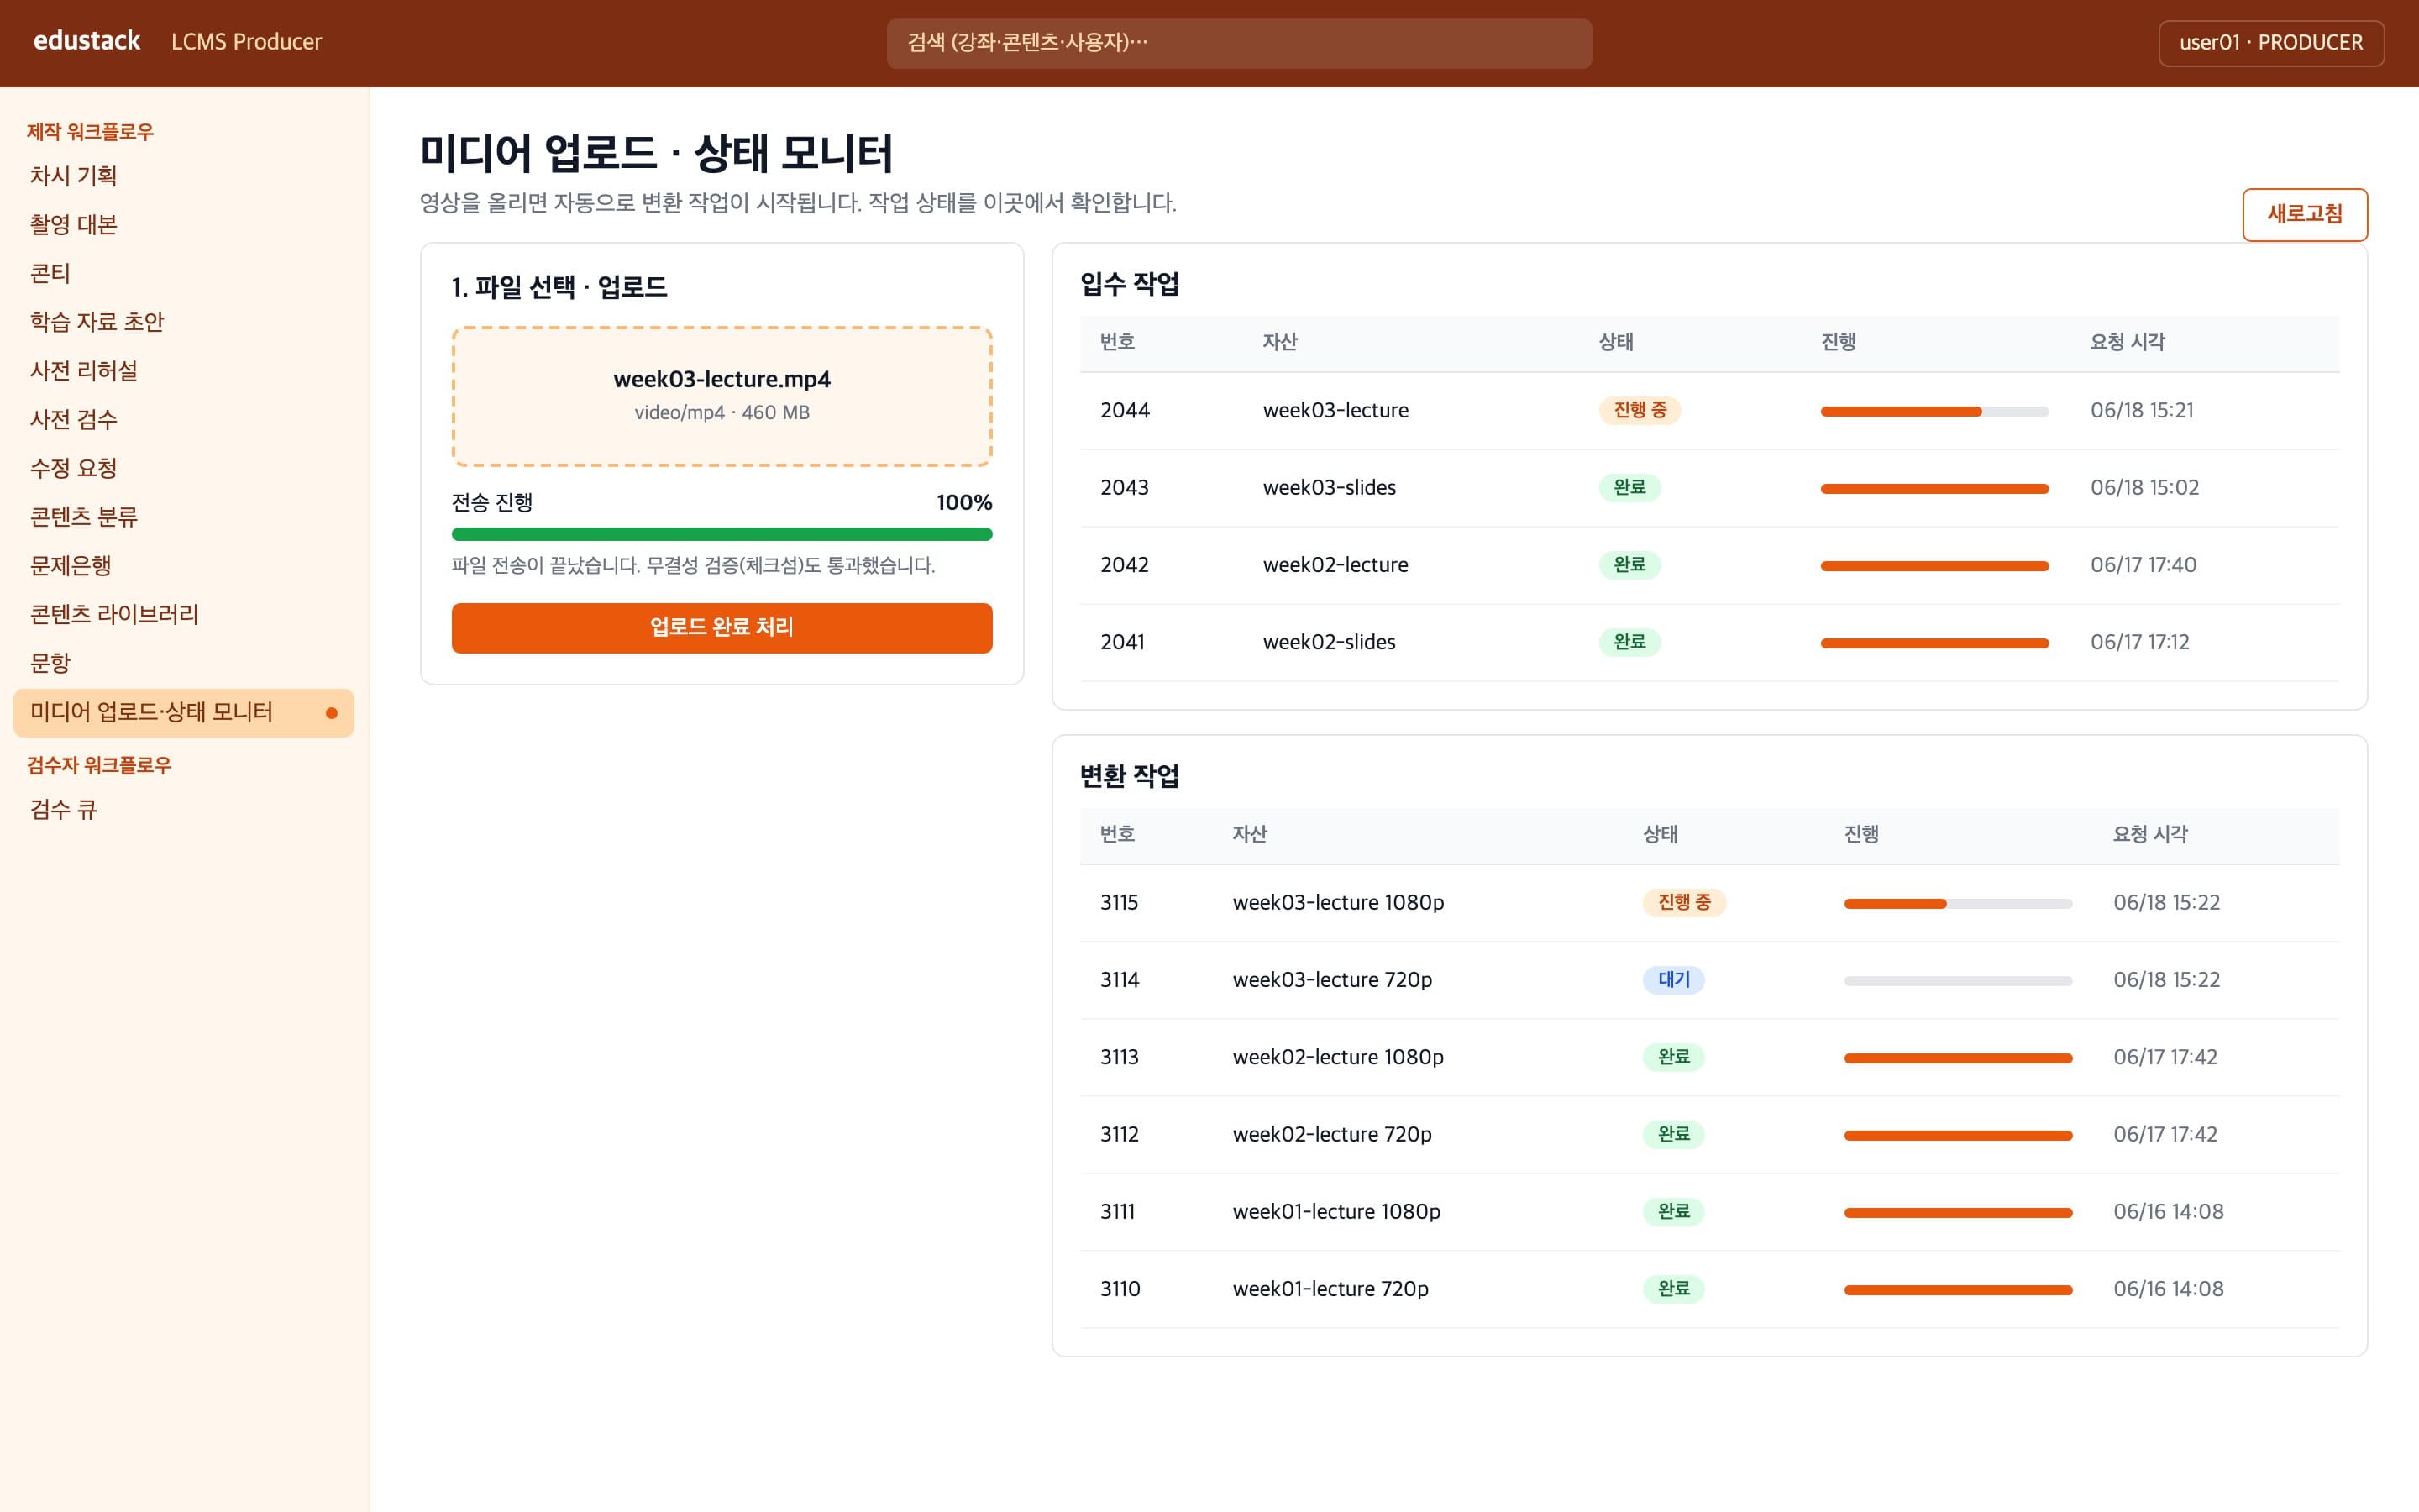Image resolution: width=2419 pixels, height=1512 pixels.
Task: Click the green 전송 진행 progress bar
Action: coord(722,534)
